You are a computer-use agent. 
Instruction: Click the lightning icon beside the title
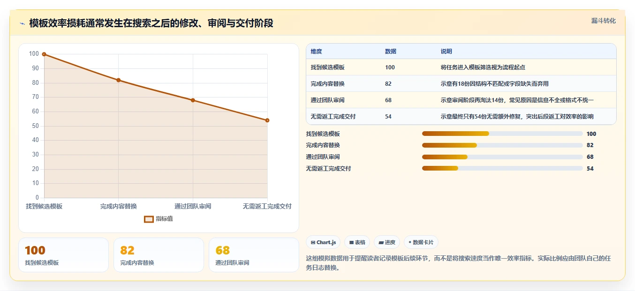point(23,23)
